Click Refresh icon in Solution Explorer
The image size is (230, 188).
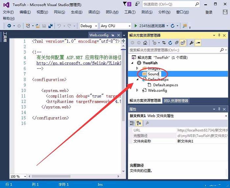170,43
